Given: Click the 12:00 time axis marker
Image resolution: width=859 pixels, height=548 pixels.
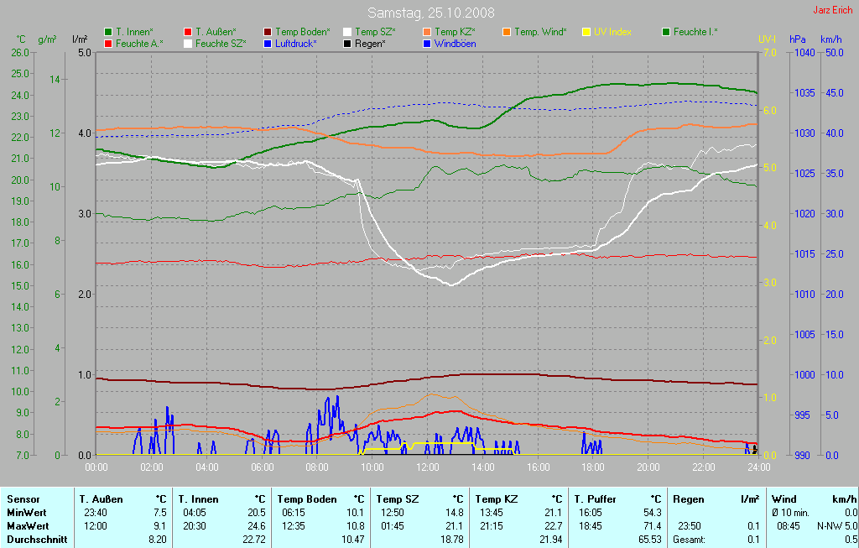Looking at the screenshot, I should pyautogui.click(x=428, y=467).
